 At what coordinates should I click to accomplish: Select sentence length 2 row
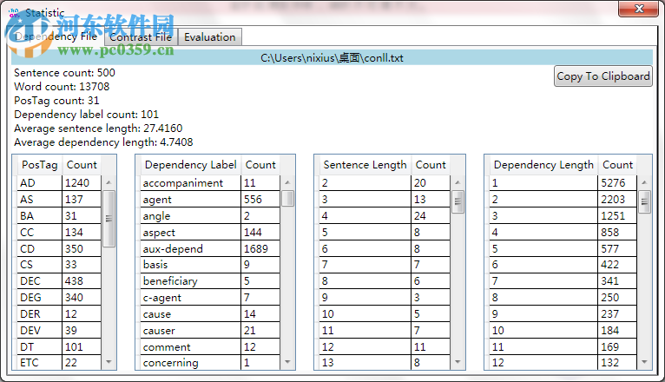[385, 182]
